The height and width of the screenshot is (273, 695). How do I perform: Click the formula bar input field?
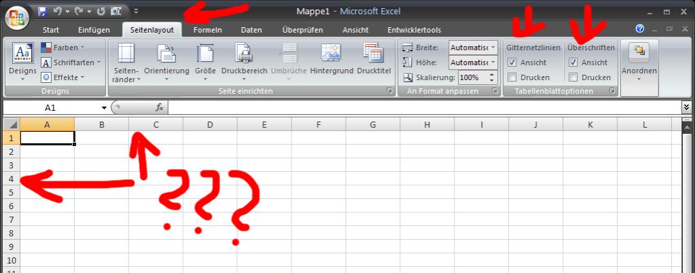[x=425, y=107]
